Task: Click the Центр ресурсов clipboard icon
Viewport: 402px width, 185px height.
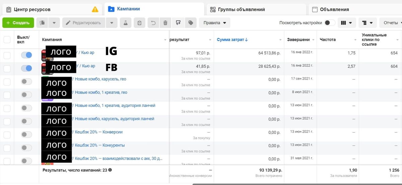Action: coord(8,9)
